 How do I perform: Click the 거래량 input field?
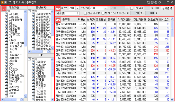point(72,13)
